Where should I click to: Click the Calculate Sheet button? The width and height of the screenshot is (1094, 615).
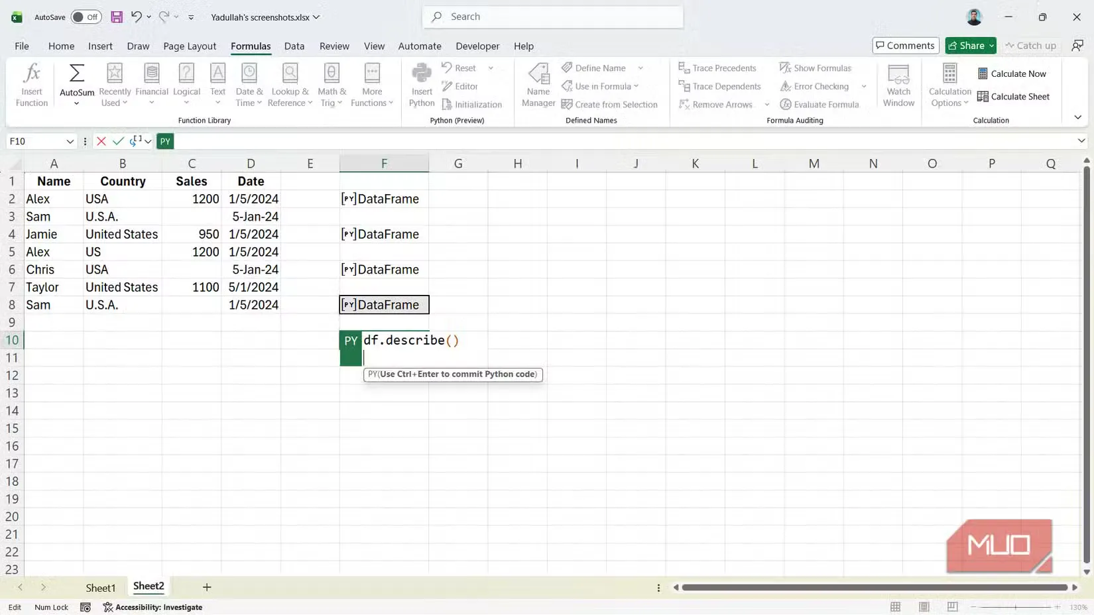[1014, 96]
